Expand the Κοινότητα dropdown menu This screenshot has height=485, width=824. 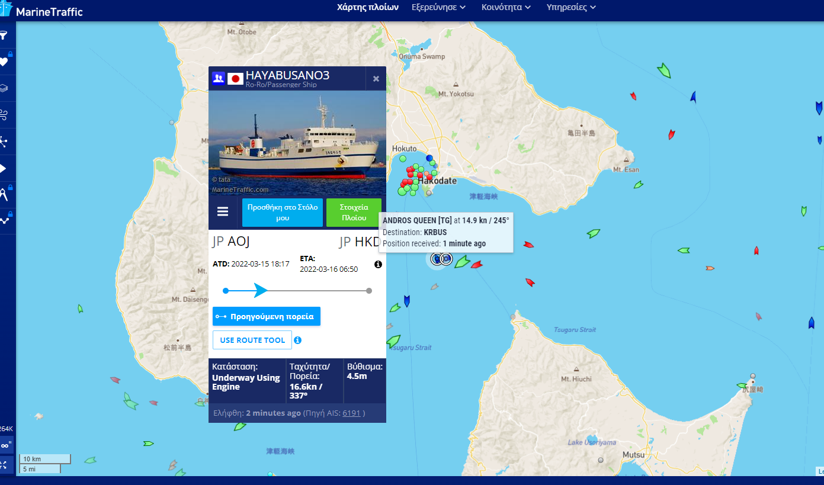coord(506,7)
